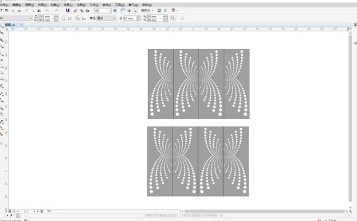Viewport: 357px width, 221px height.
Task: Click the Publish to PDF icon
Action: coord(88,10)
